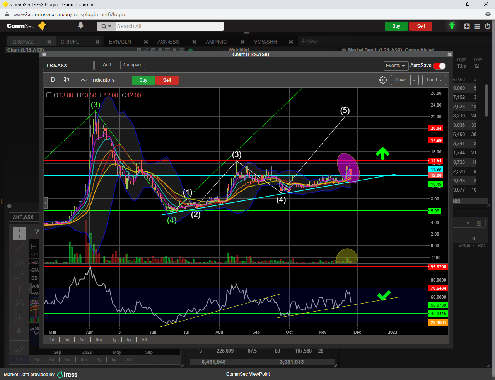Screen dimensions: 495x380
Task: Open calendar icon in Market Depth panel
Action: tap(479, 223)
